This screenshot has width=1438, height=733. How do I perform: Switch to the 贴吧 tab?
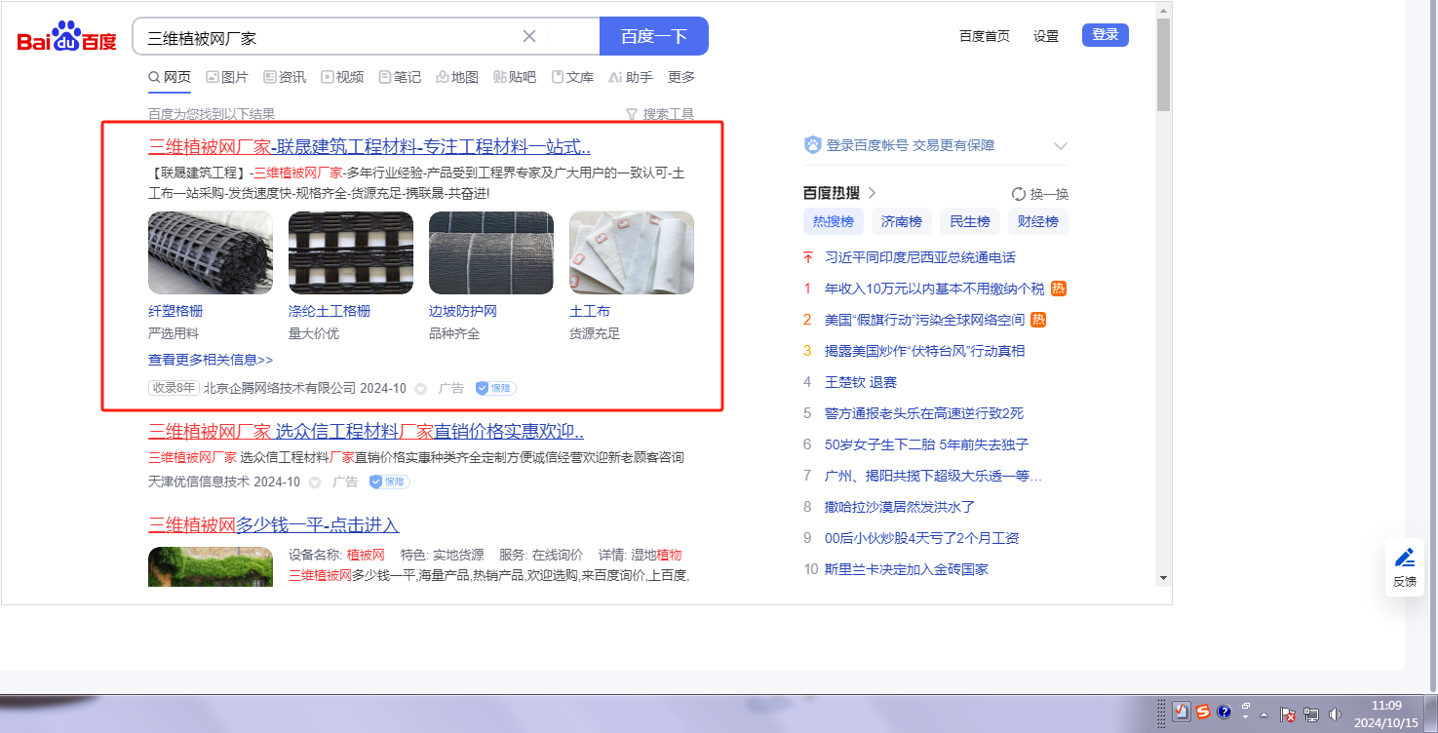(515, 77)
